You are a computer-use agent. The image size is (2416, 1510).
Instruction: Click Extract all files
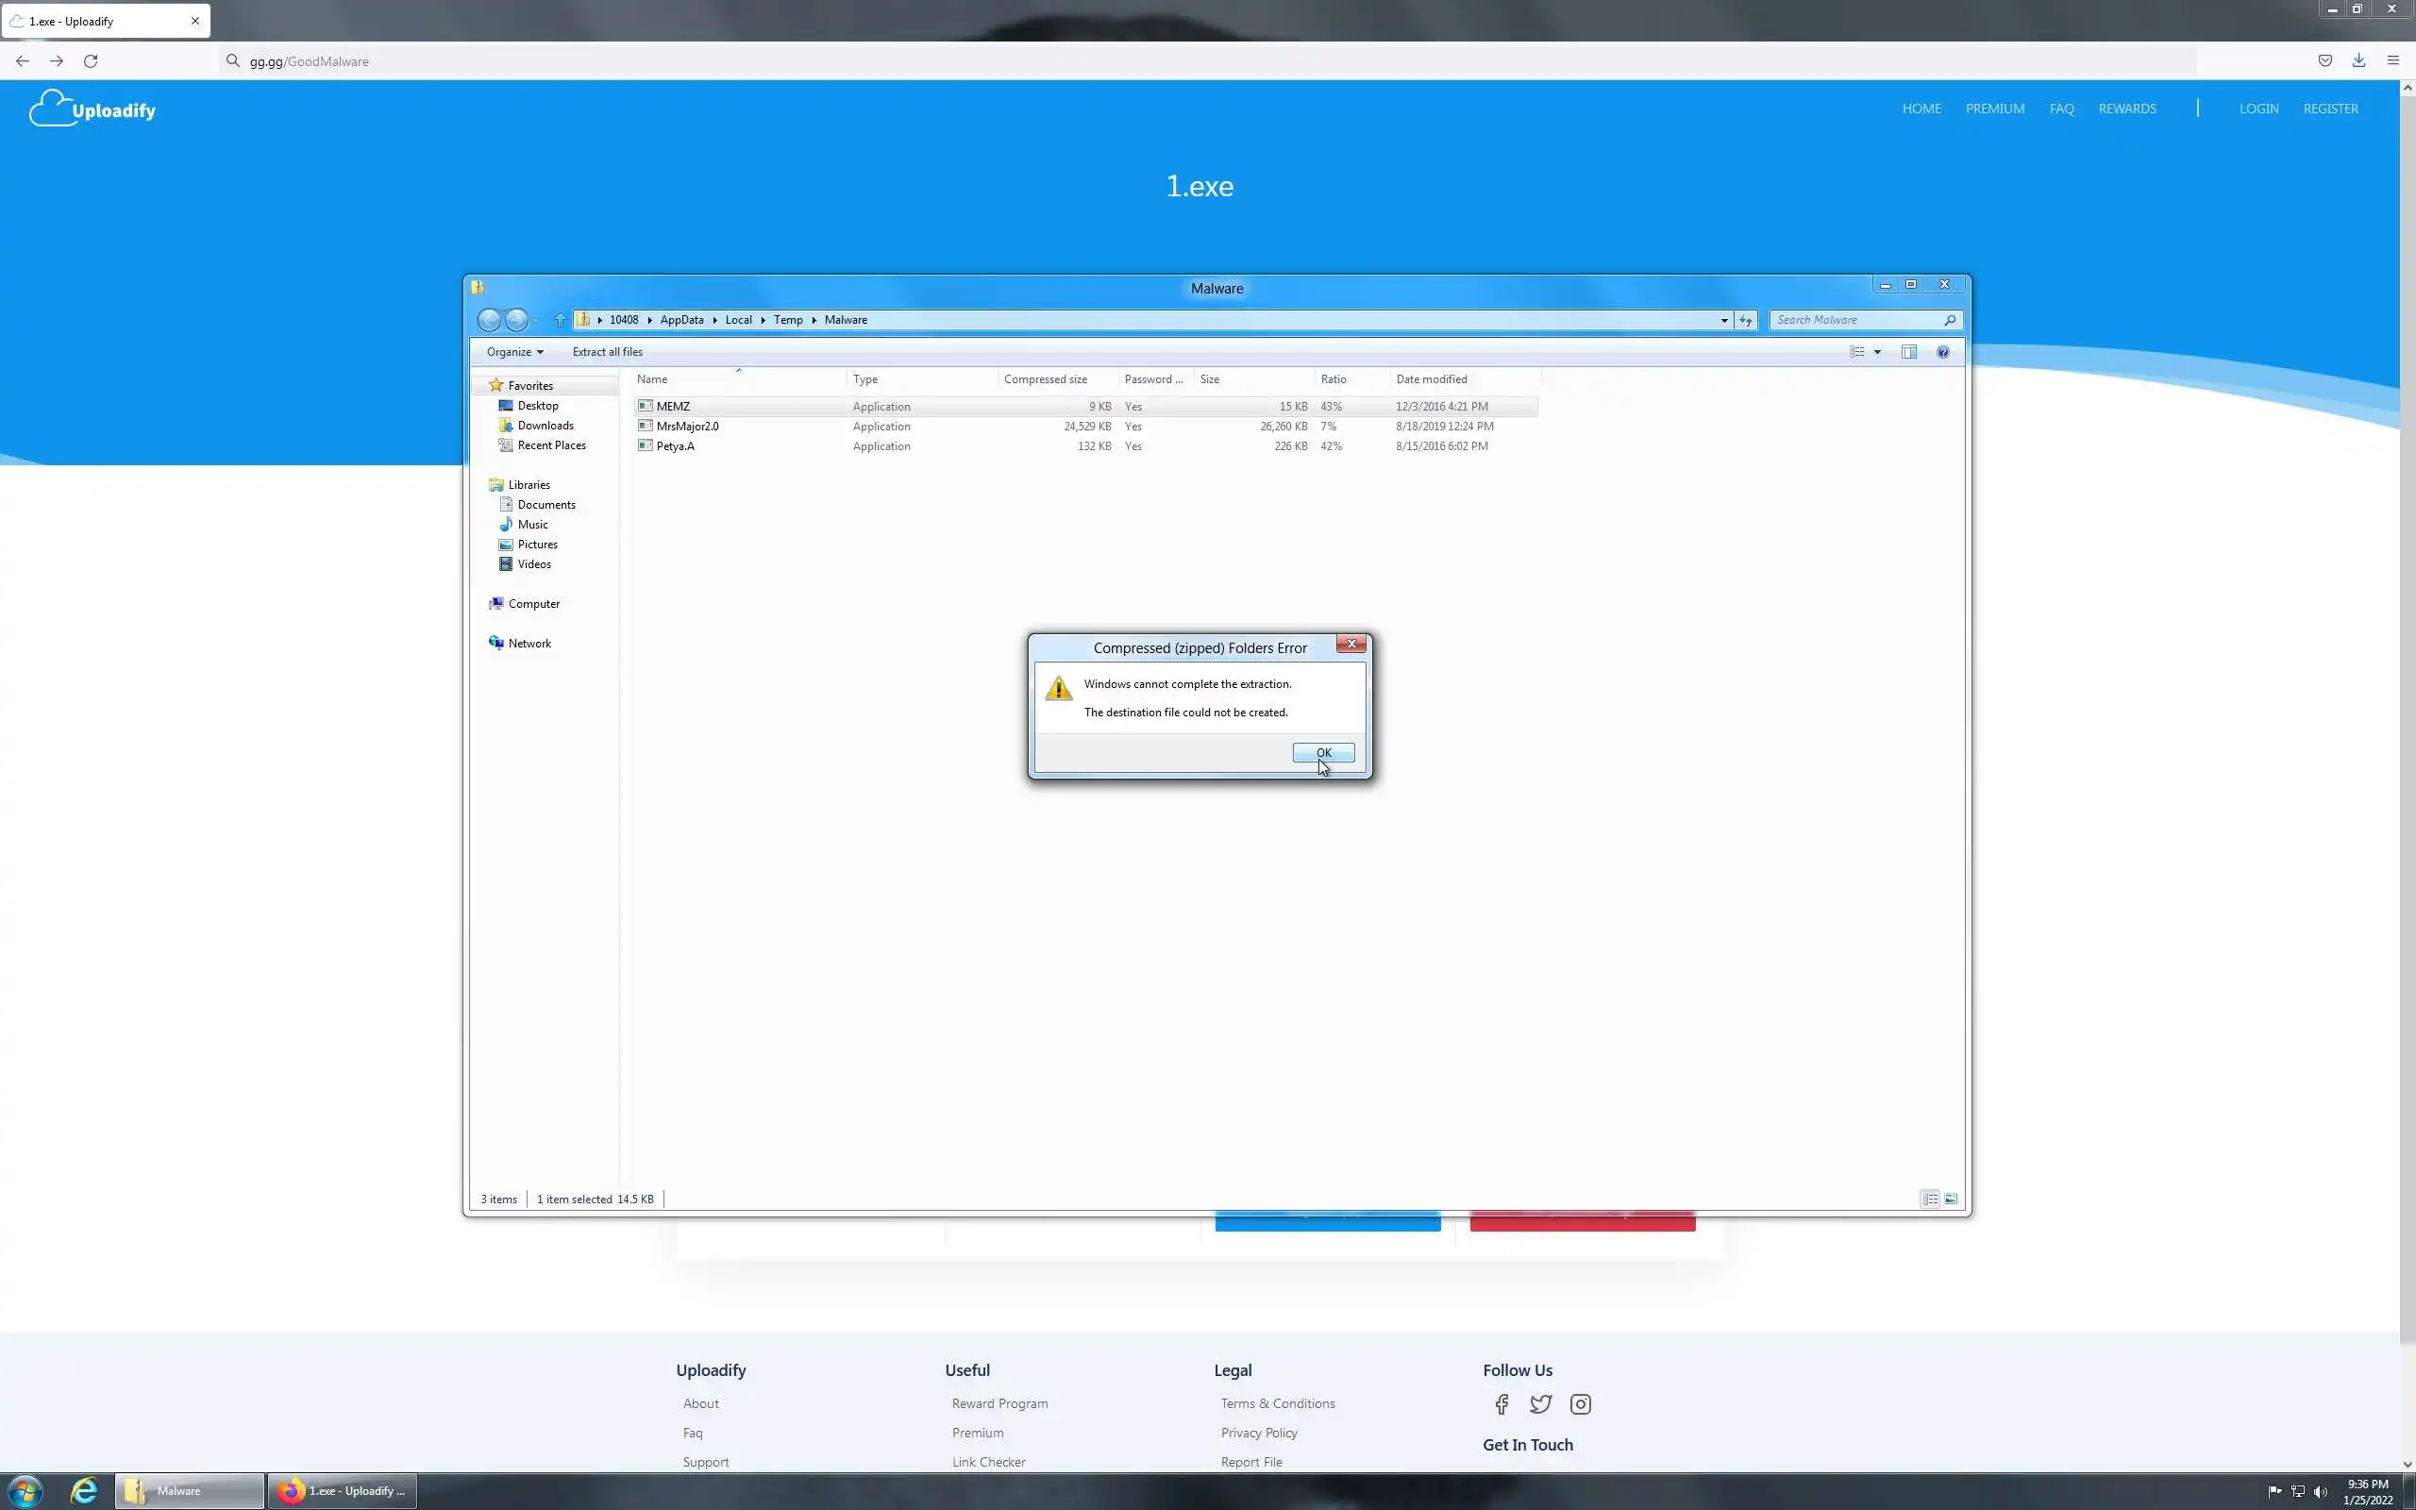click(x=607, y=351)
